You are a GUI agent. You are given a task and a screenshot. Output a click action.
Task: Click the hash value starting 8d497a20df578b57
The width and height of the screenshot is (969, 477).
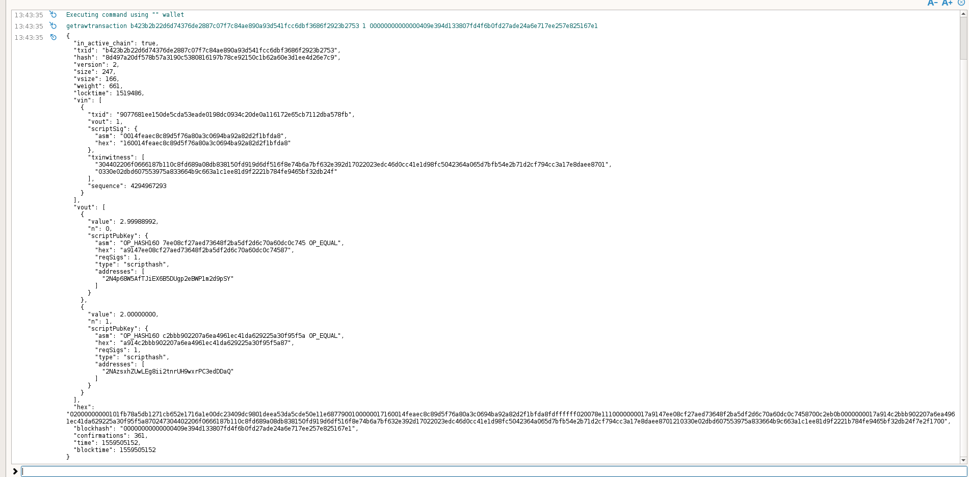click(220, 58)
